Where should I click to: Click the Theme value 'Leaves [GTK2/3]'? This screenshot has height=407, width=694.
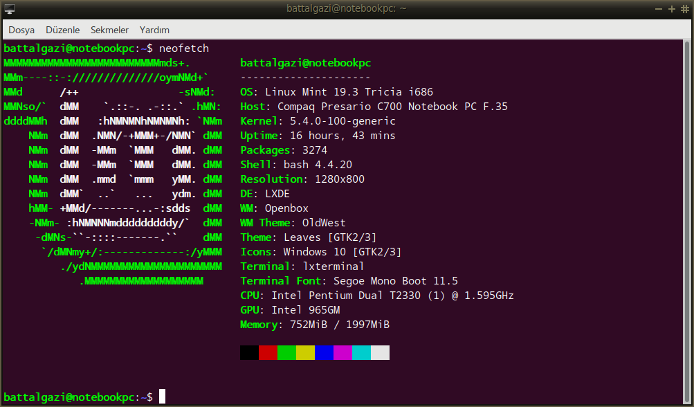330,237
